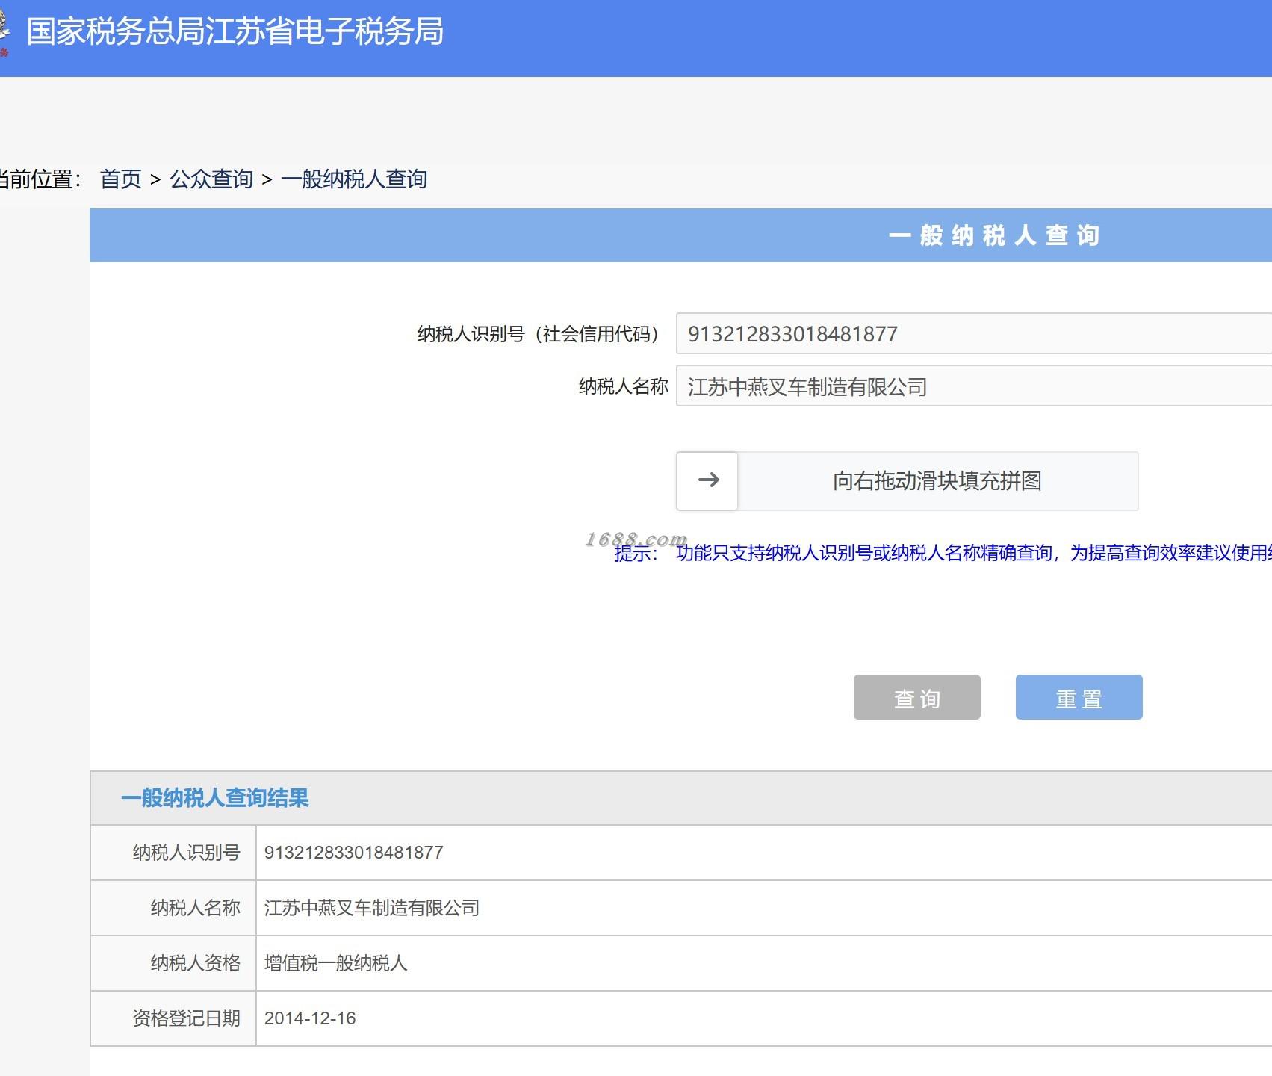Focus the 纳税人名称 input field
Viewport: 1272px width, 1076px height.
[974, 386]
